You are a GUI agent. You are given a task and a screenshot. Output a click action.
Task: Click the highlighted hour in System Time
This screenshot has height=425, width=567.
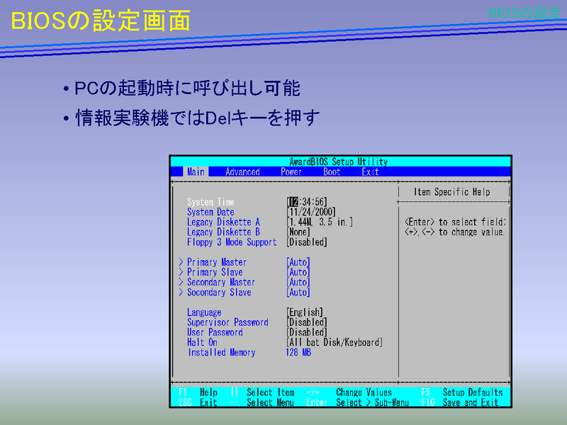tap(292, 203)
